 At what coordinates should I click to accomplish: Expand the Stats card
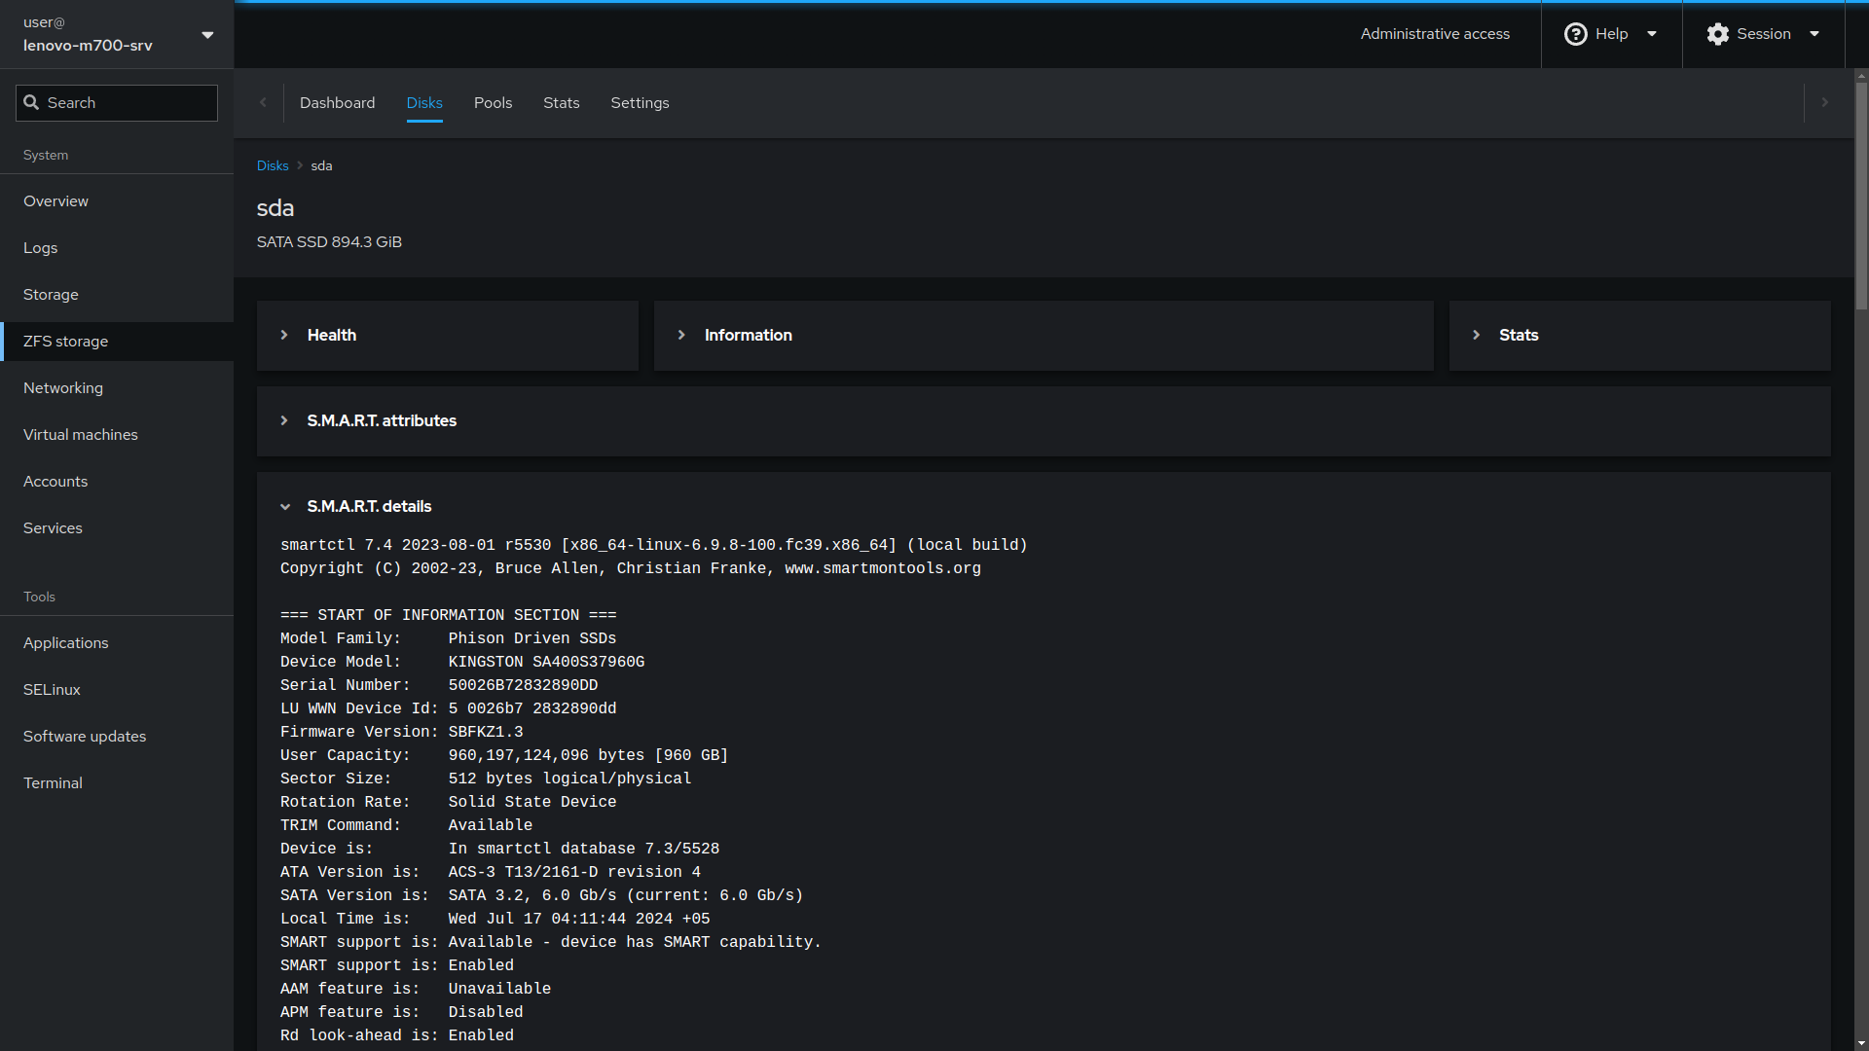[1476, 335]
